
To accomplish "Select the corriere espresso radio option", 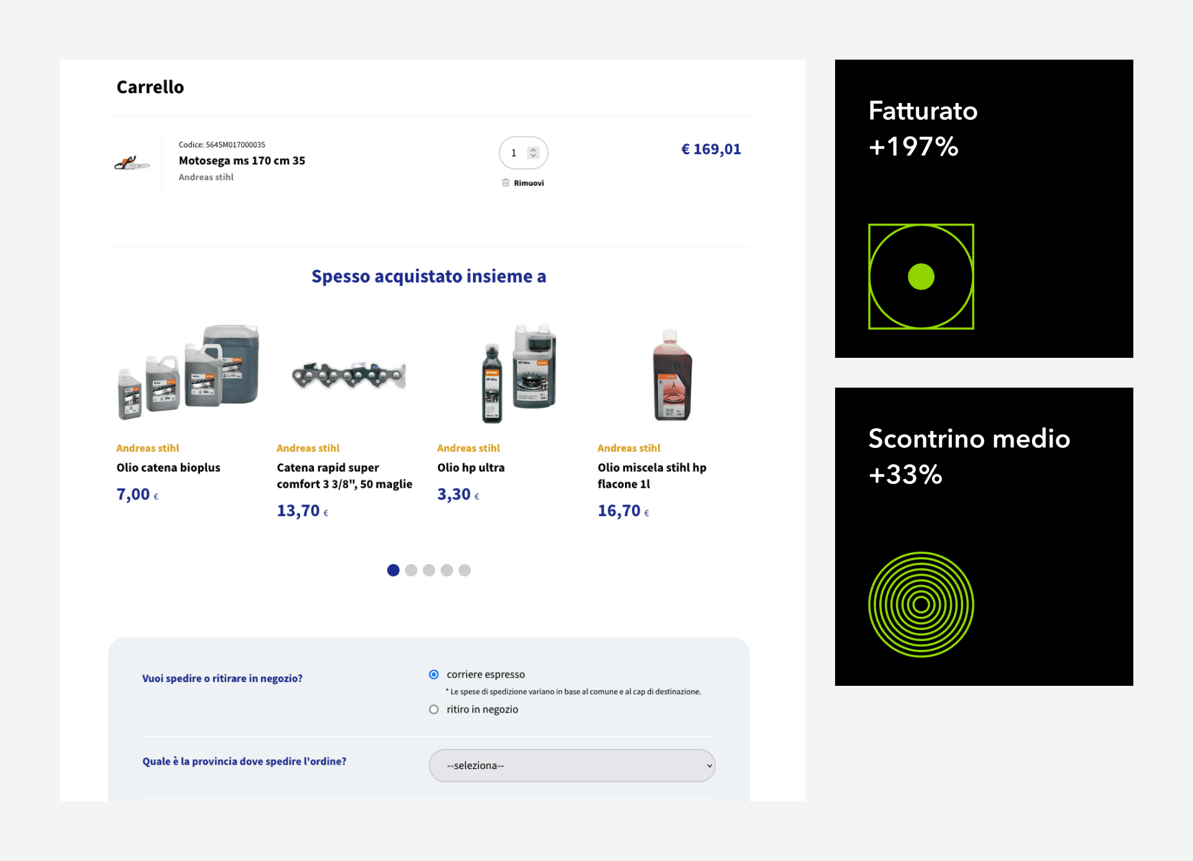I will click(434, 675).
